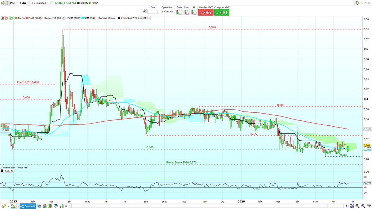The width and height of the screenshot is (372, 209).
Task: Click the Compartir share button
Action: point(28,206)
